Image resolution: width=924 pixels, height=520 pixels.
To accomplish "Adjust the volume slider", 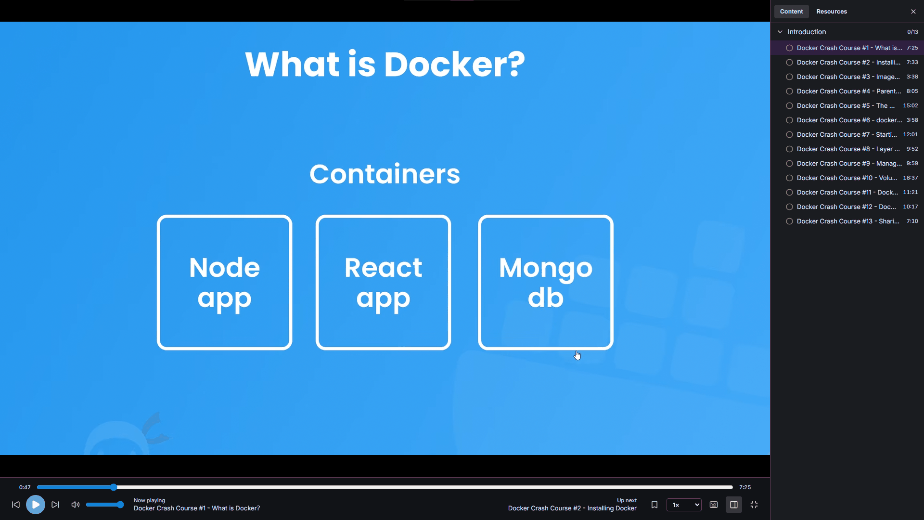I will 105,505.
